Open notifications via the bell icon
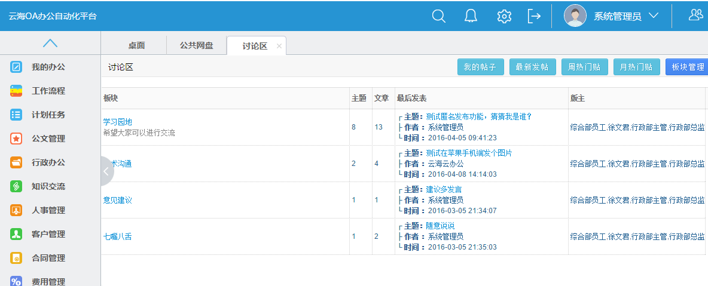Screen dimensions: 708x286 (x=471, y=16)
